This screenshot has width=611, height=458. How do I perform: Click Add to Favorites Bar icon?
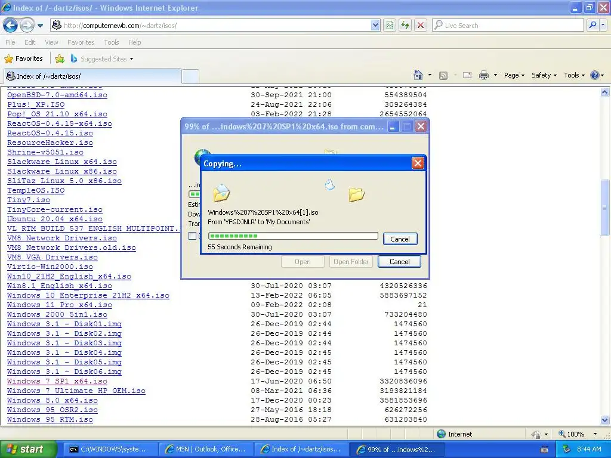(x=60, y=59)
